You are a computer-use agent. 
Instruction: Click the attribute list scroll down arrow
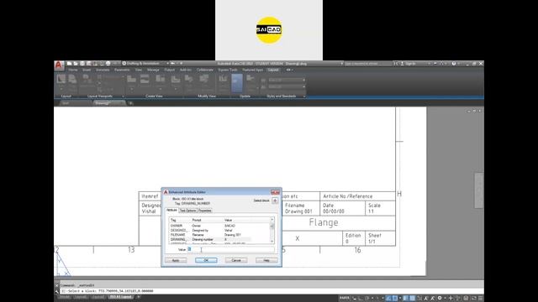click(x=272, y=242)
